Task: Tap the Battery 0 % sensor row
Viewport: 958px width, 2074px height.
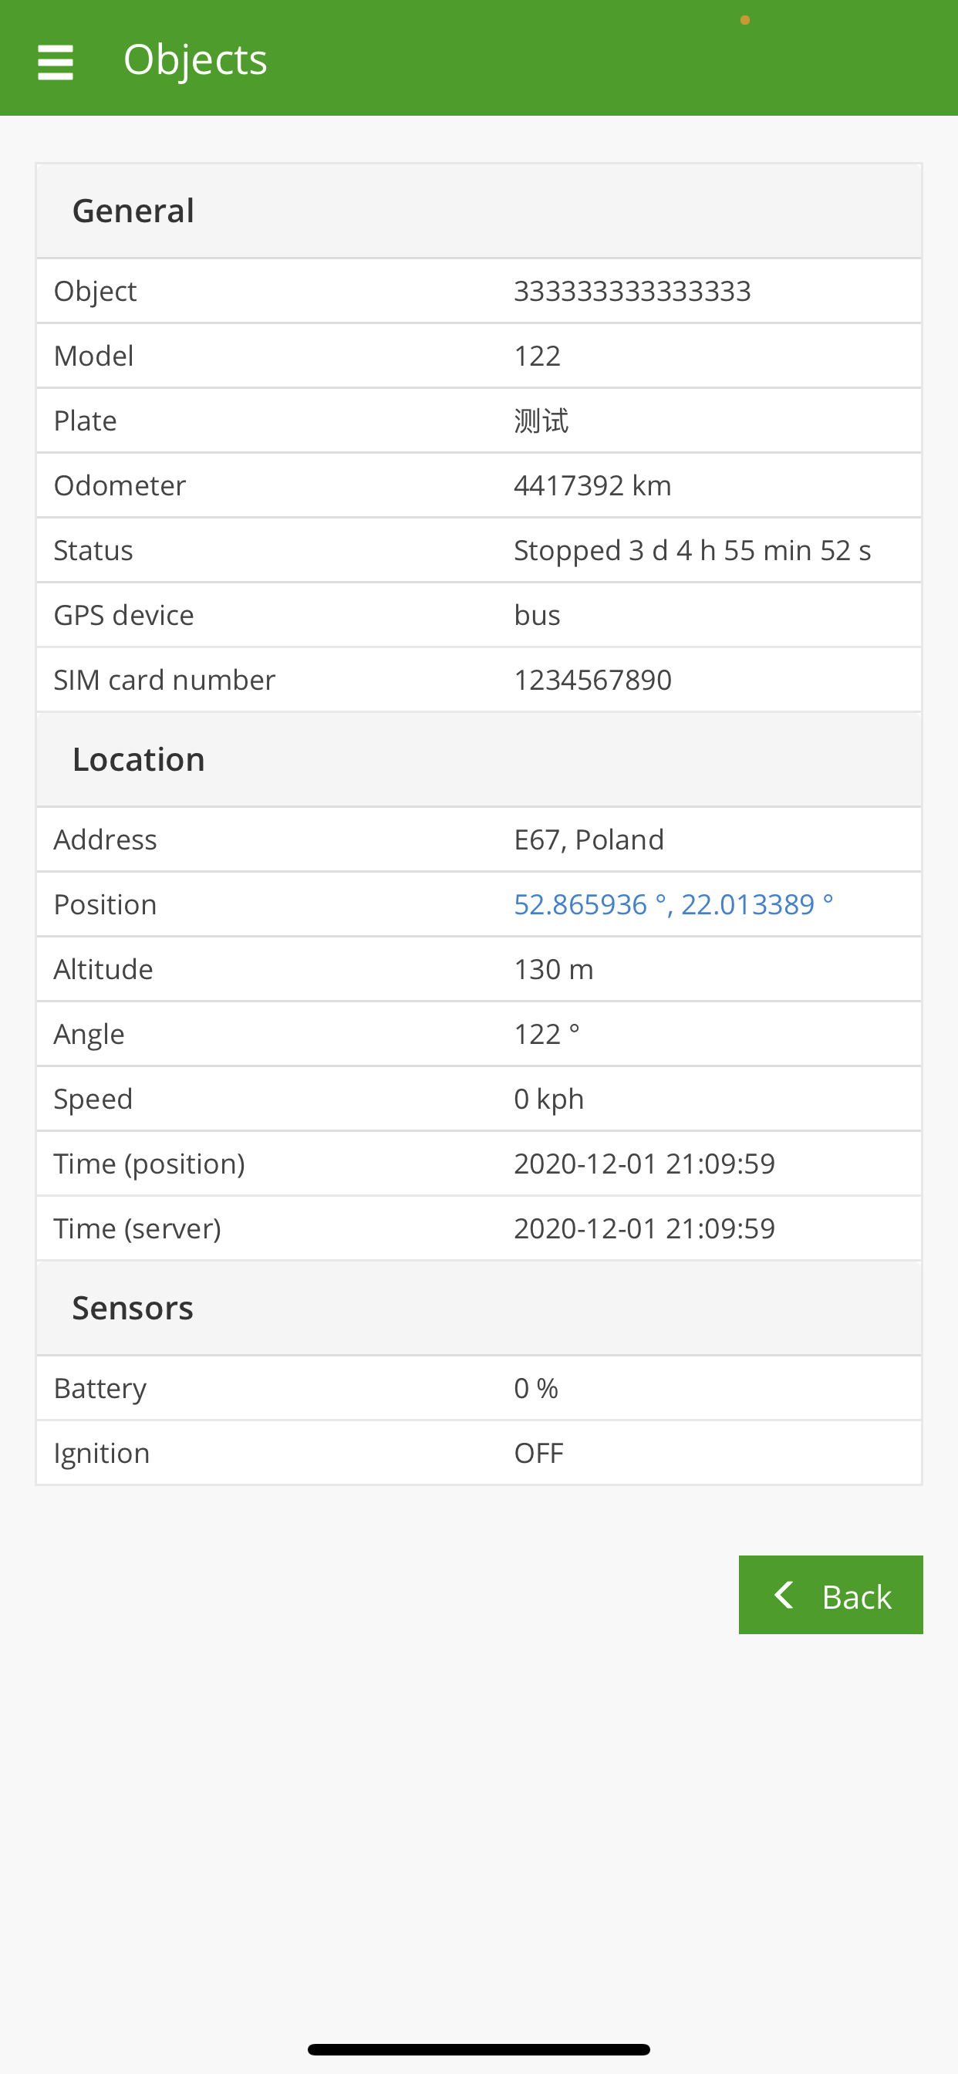Action: [478, 1388]
